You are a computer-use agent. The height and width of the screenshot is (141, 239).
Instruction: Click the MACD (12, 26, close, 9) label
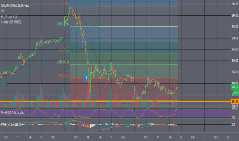tap(11, 124)
